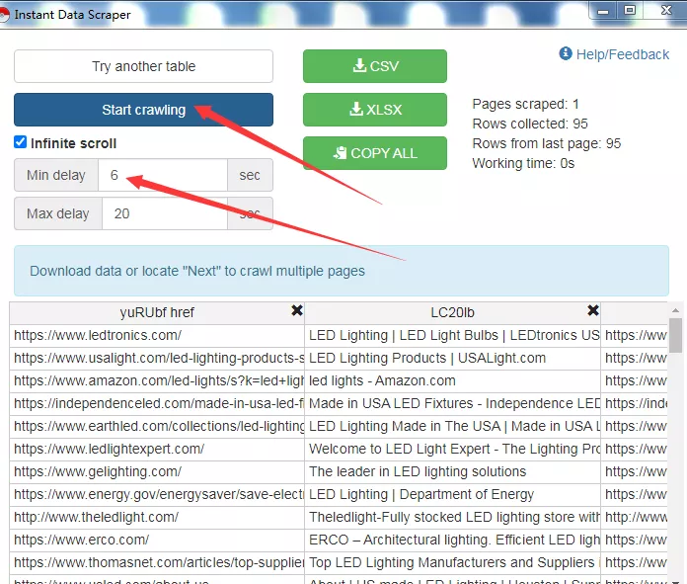Toggle the Infinite scroll checkbox
This screenshot has height=584, width=687.
click(20, 141)
